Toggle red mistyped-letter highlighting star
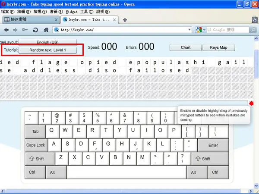 tap(251, 103)
